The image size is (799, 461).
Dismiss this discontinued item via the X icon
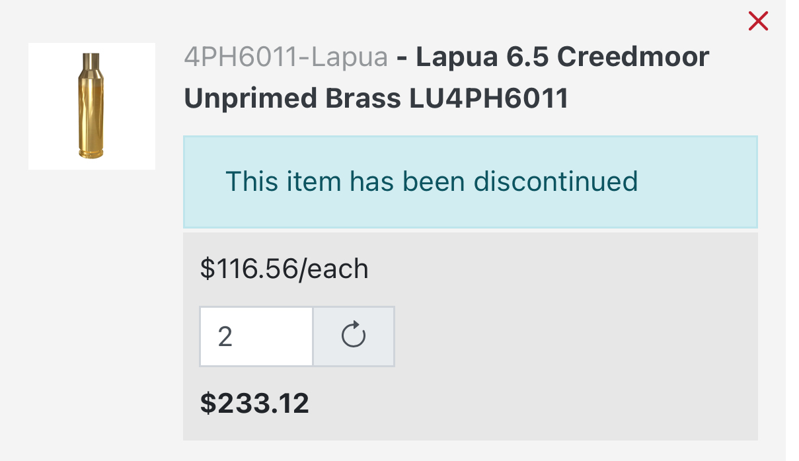pos(758,22)
